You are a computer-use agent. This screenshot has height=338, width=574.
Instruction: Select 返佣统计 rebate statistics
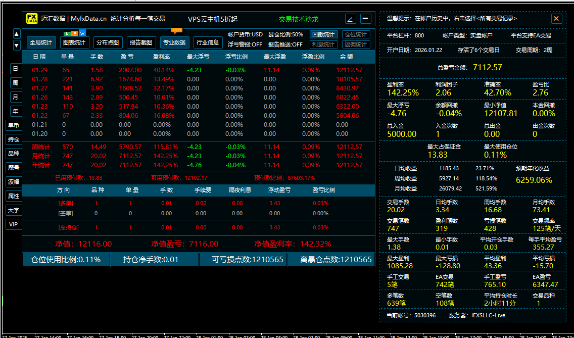click(x=356, y=44)
